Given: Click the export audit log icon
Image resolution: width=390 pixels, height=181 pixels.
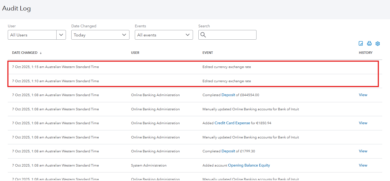Looking at the screenshot, I should (361, 43).
